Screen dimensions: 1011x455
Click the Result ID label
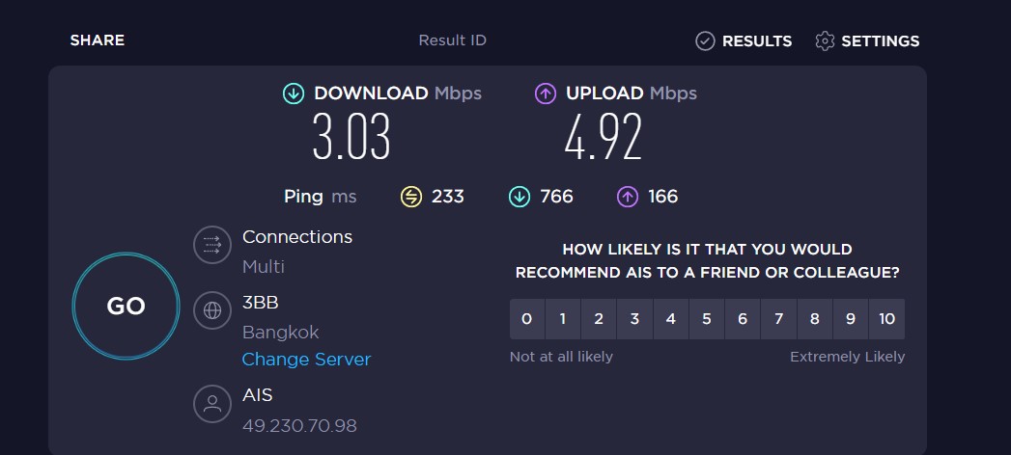(452, 40)
